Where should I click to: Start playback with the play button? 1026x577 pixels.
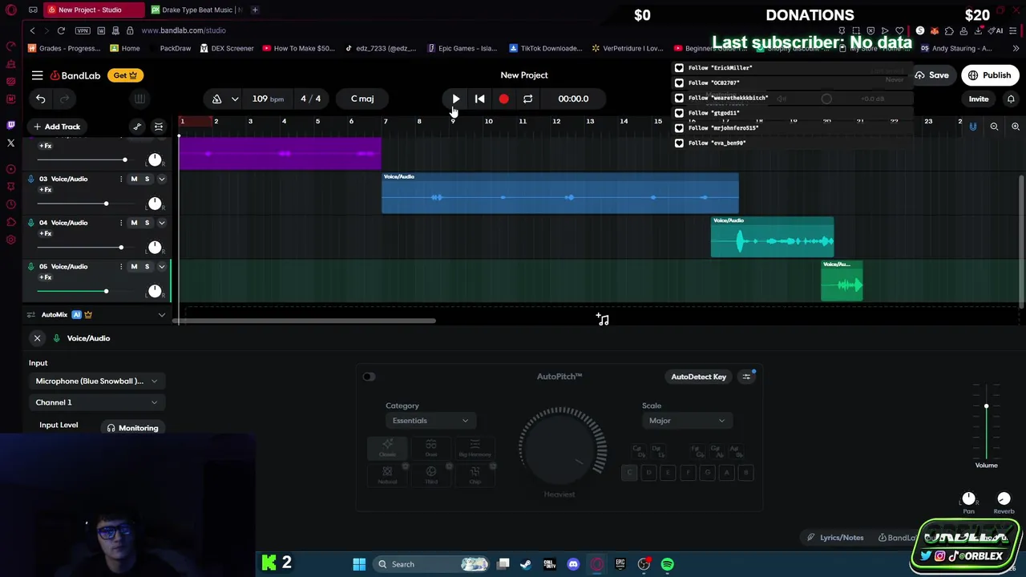(x=455, y=99)
